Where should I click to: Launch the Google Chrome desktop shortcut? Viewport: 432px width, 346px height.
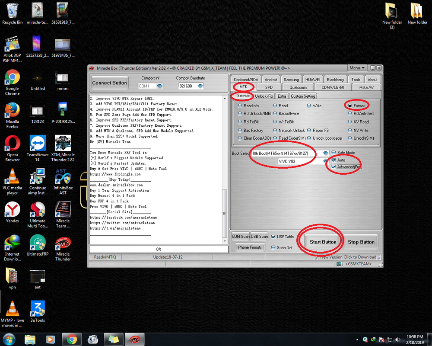tap(12, 83)
